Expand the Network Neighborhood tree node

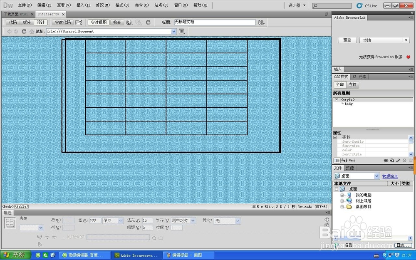[x=342, y=201]
